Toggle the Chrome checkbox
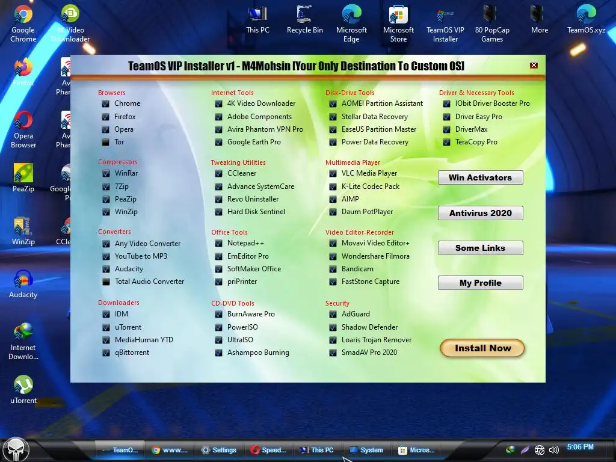 pos(105,104)
